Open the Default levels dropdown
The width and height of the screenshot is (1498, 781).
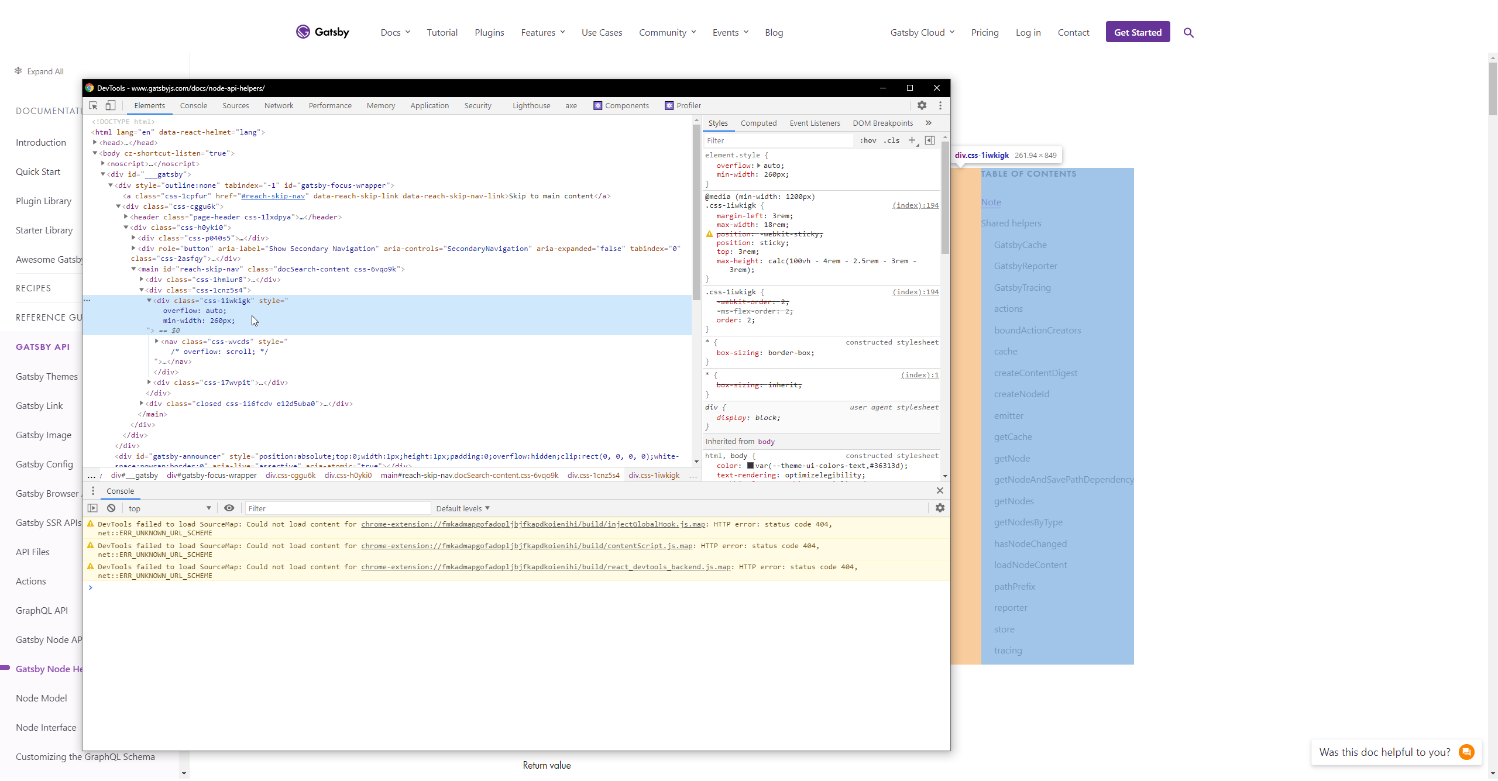click(x=462, y=508)
